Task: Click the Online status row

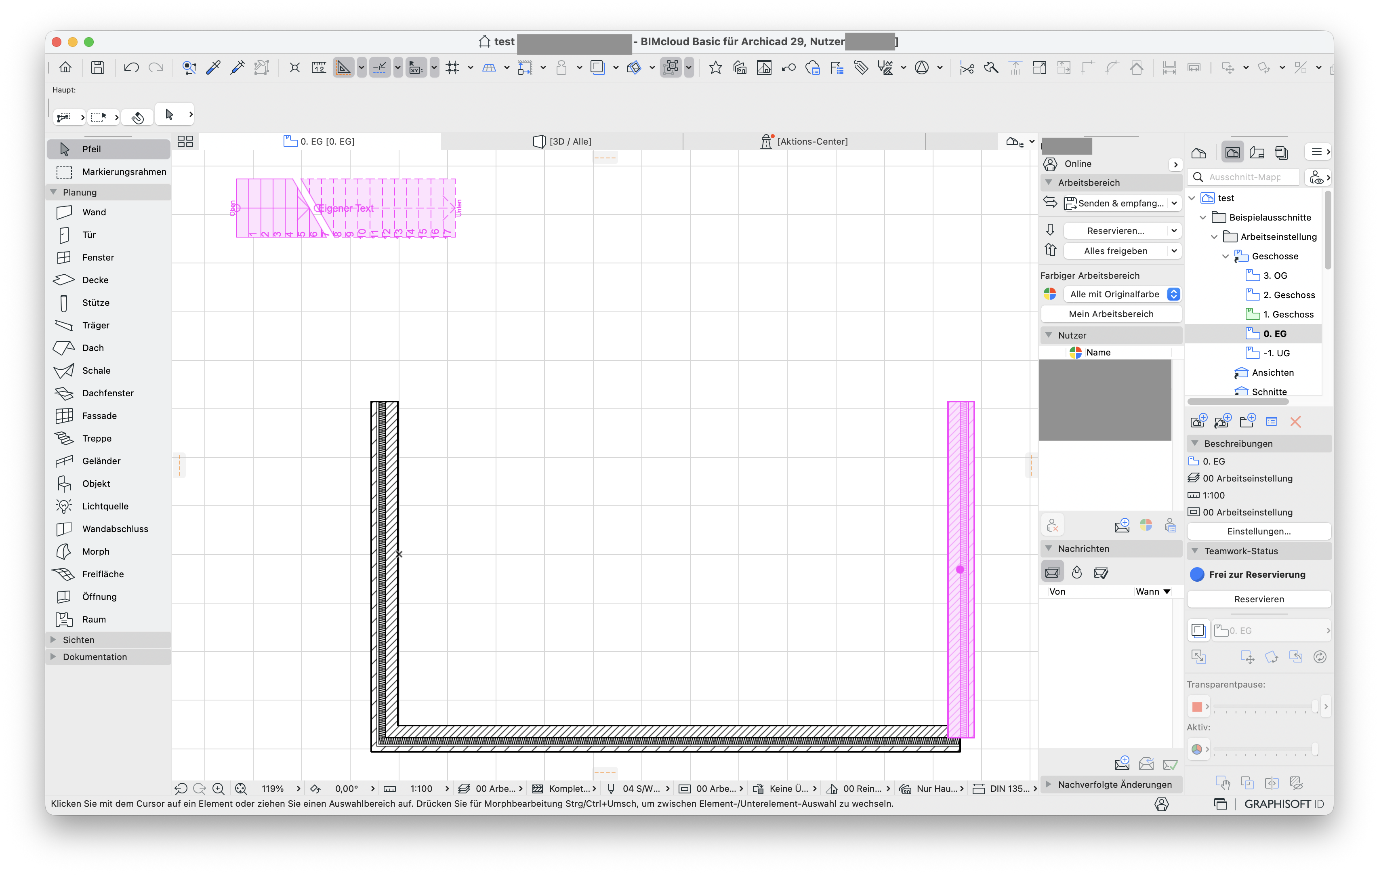Action: point(1111,164)
